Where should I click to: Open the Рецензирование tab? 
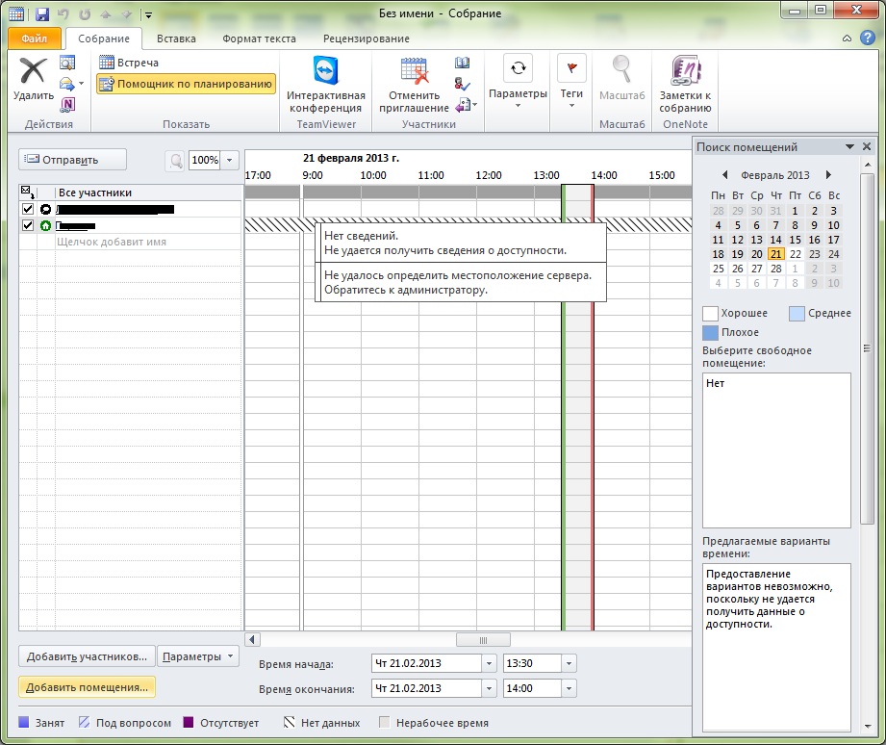click(x=367, y=39)
